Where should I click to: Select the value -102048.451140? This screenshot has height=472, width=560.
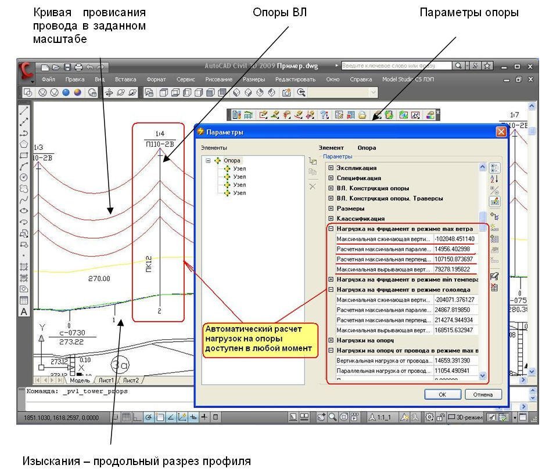tap(455, 239)
